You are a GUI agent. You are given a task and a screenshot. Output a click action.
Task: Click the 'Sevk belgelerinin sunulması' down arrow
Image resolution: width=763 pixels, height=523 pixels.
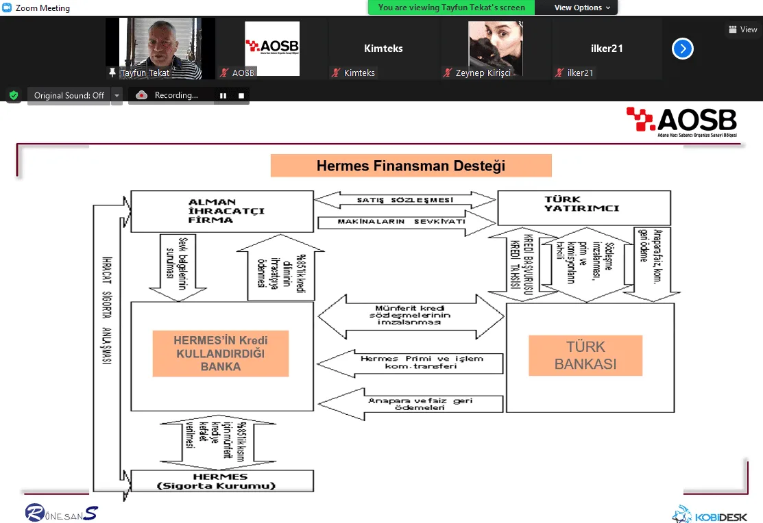[x=178, y=268]
